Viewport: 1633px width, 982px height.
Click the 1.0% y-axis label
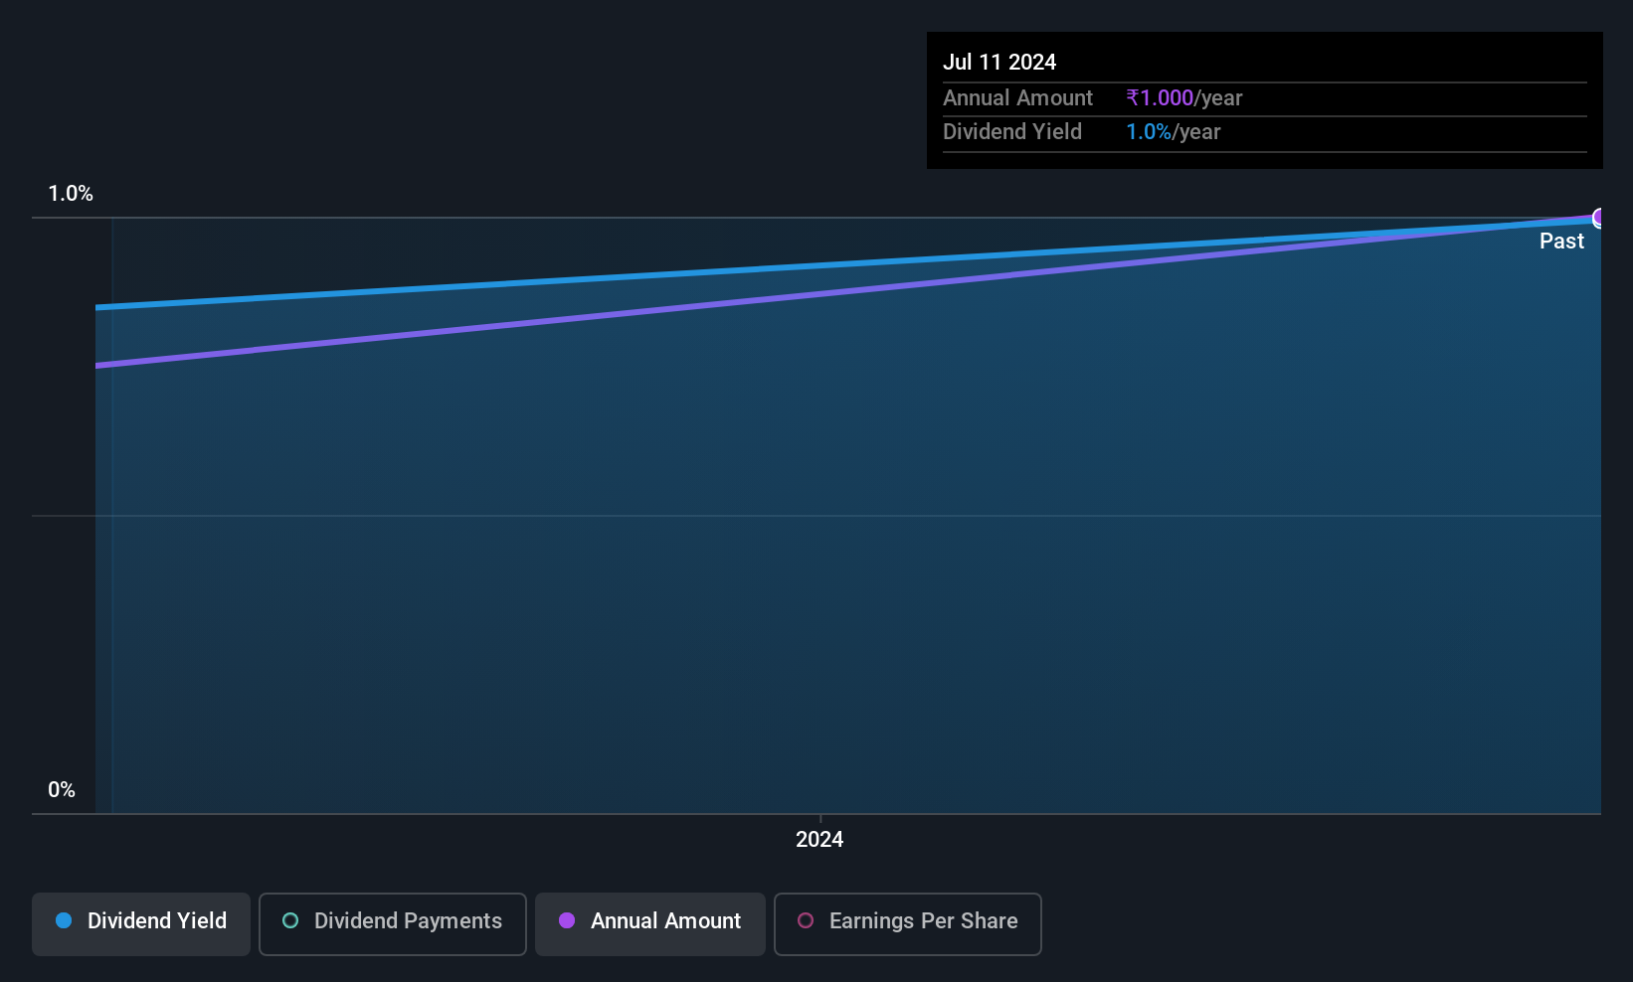[71, 194]
